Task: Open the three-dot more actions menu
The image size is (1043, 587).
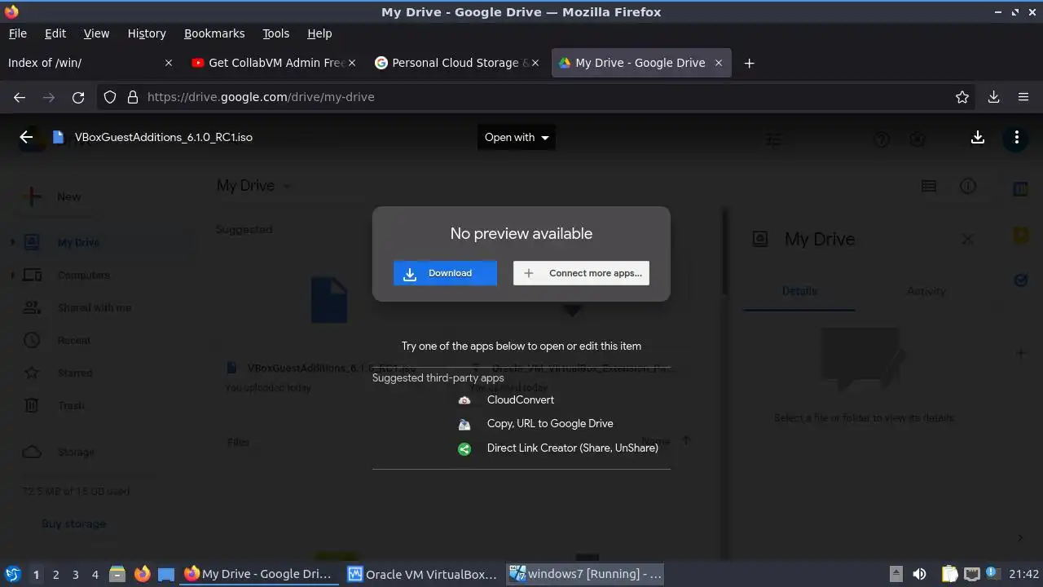Action: coord(1016,137)
